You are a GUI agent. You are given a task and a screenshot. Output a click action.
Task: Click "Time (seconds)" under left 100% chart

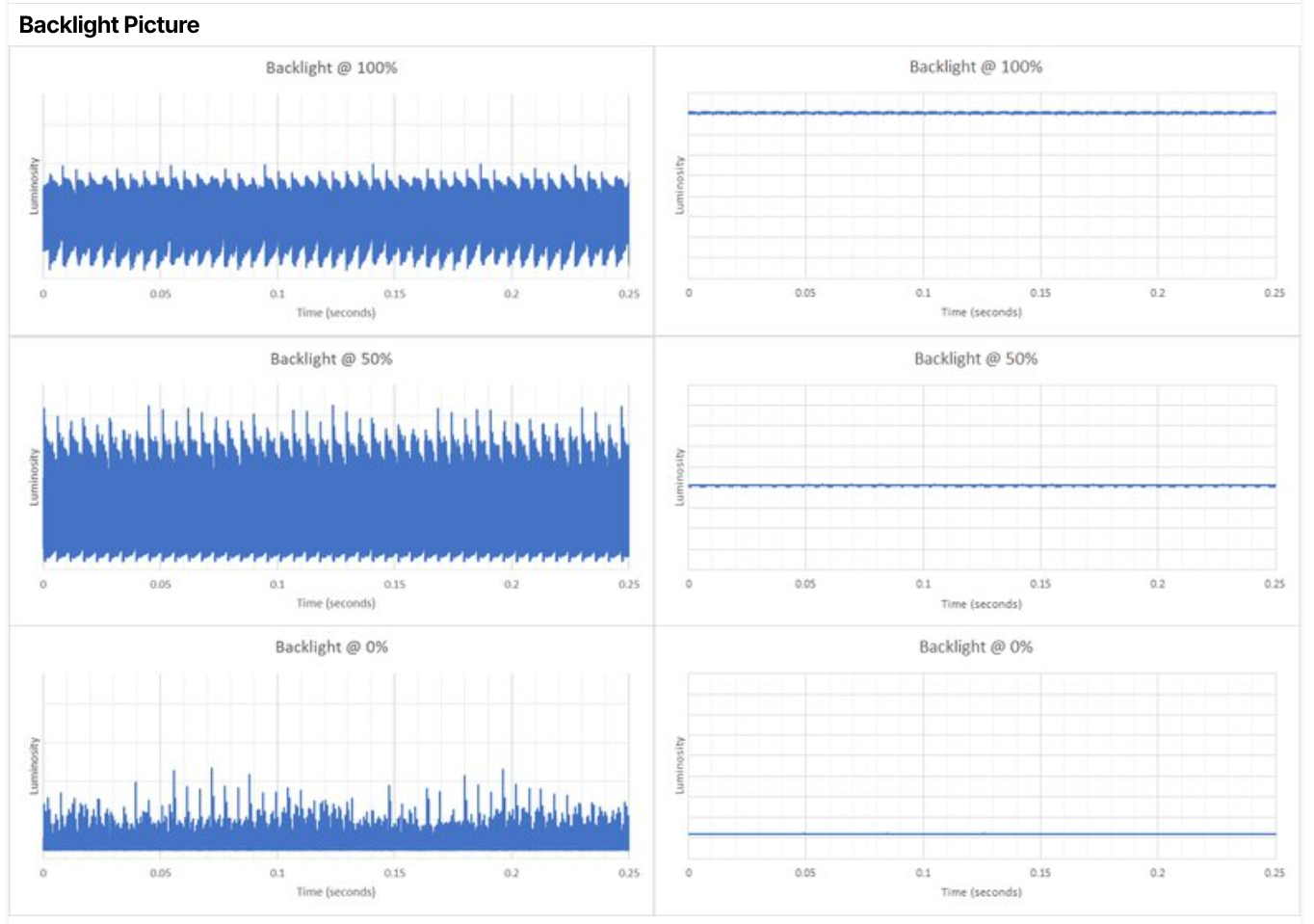(x=336, y=312)
